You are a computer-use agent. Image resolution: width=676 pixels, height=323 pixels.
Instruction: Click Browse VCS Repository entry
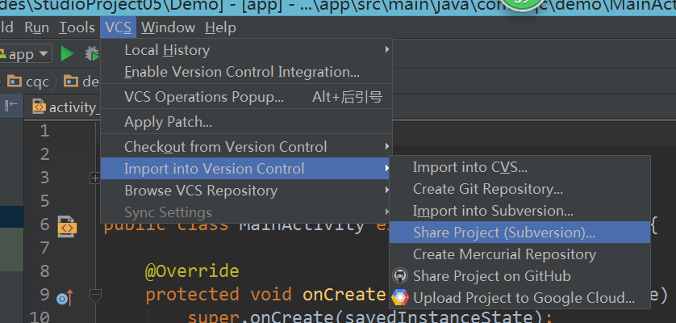[201, 191]
